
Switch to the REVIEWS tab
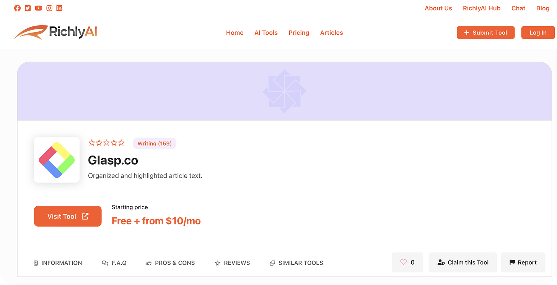click(233, 263)
